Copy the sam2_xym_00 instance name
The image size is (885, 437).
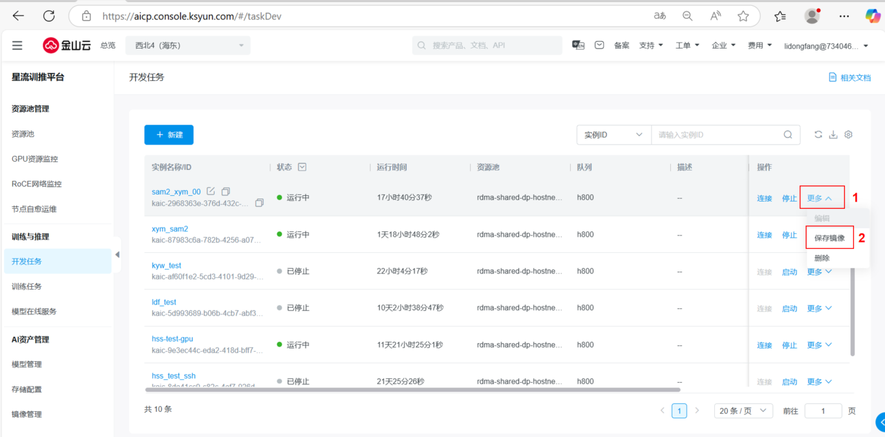coord(226,191)
